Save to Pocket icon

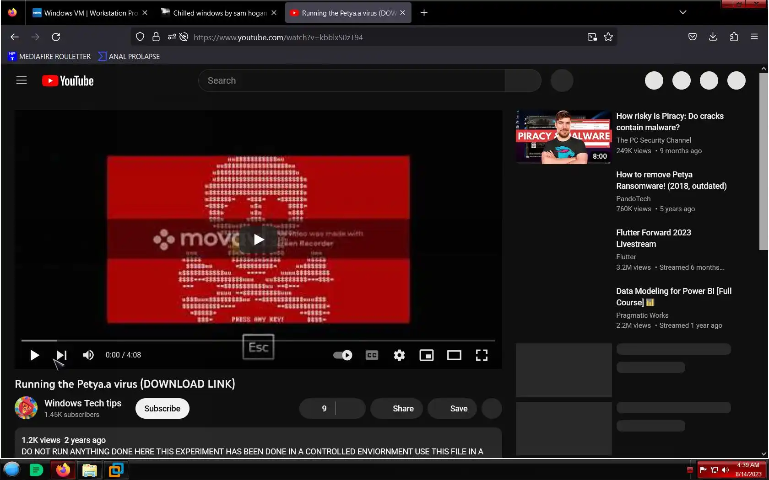click(693, 37)
